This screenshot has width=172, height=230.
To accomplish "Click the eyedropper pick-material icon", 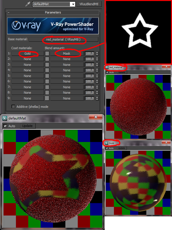I will [x=28, y=4].
